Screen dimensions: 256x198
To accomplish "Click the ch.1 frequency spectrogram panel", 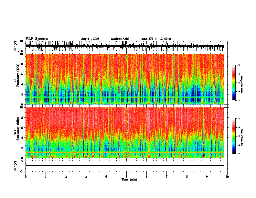I will pos(124,79).
